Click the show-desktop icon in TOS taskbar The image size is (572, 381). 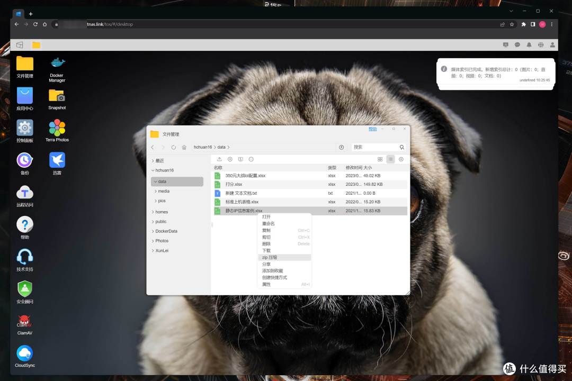tap(20, 45)
